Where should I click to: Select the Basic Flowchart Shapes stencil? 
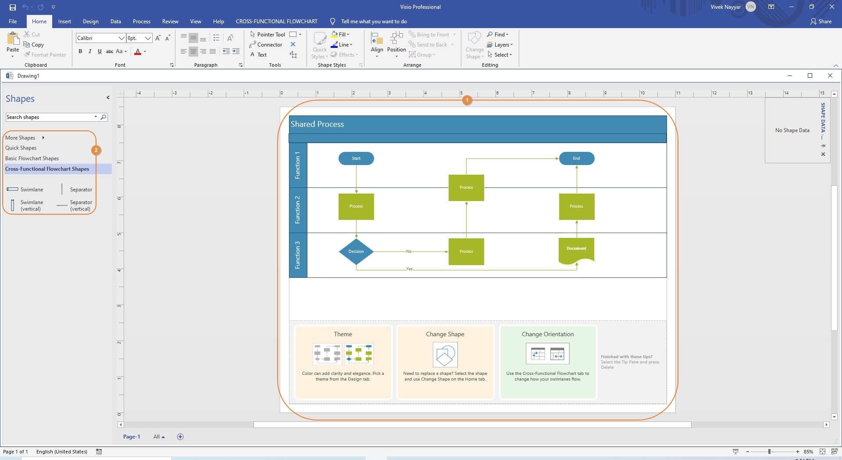click(x=32, y=158)
